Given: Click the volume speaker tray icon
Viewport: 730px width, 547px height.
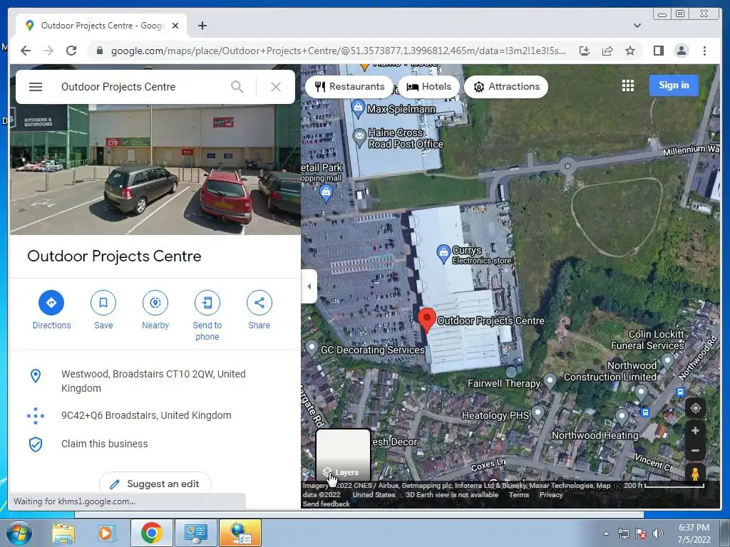Looking at the screenshot, I should 657,533.
